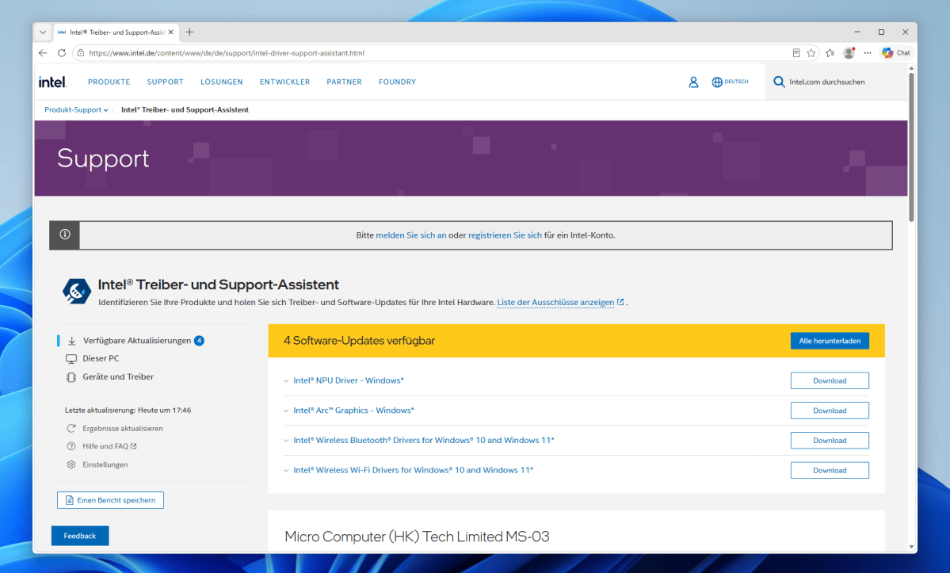The image size is (950, 573).
Task: Open the Produkt-Support breadcrumb dropdown
Action: 76,109
